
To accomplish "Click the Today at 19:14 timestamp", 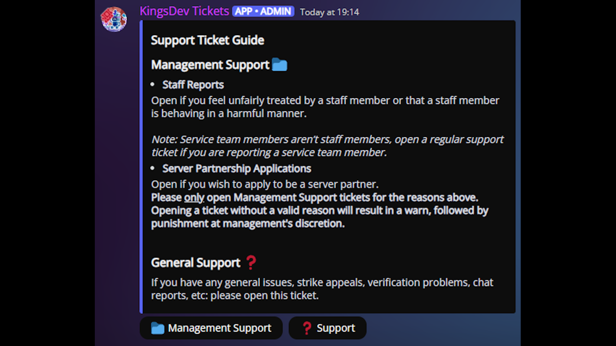I will (330, 12).
